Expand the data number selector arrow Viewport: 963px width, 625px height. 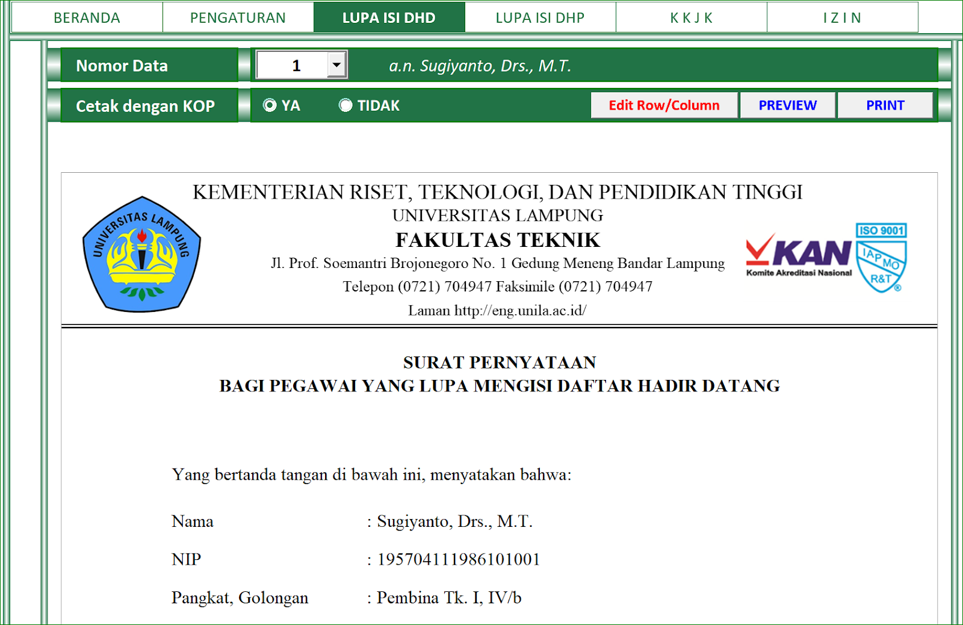[x=336, y=64]
